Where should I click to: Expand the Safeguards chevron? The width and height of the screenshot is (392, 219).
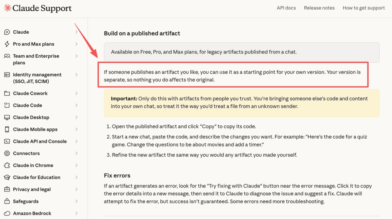point(77,201)
